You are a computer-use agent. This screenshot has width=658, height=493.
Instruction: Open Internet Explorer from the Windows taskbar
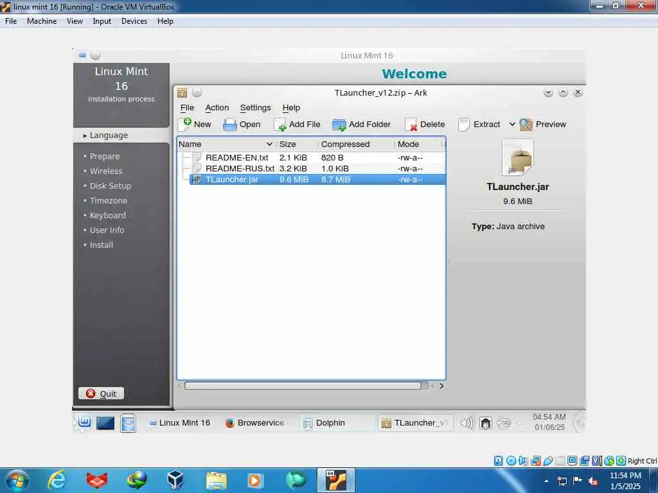pyautogui.click(x=57, y=480)
